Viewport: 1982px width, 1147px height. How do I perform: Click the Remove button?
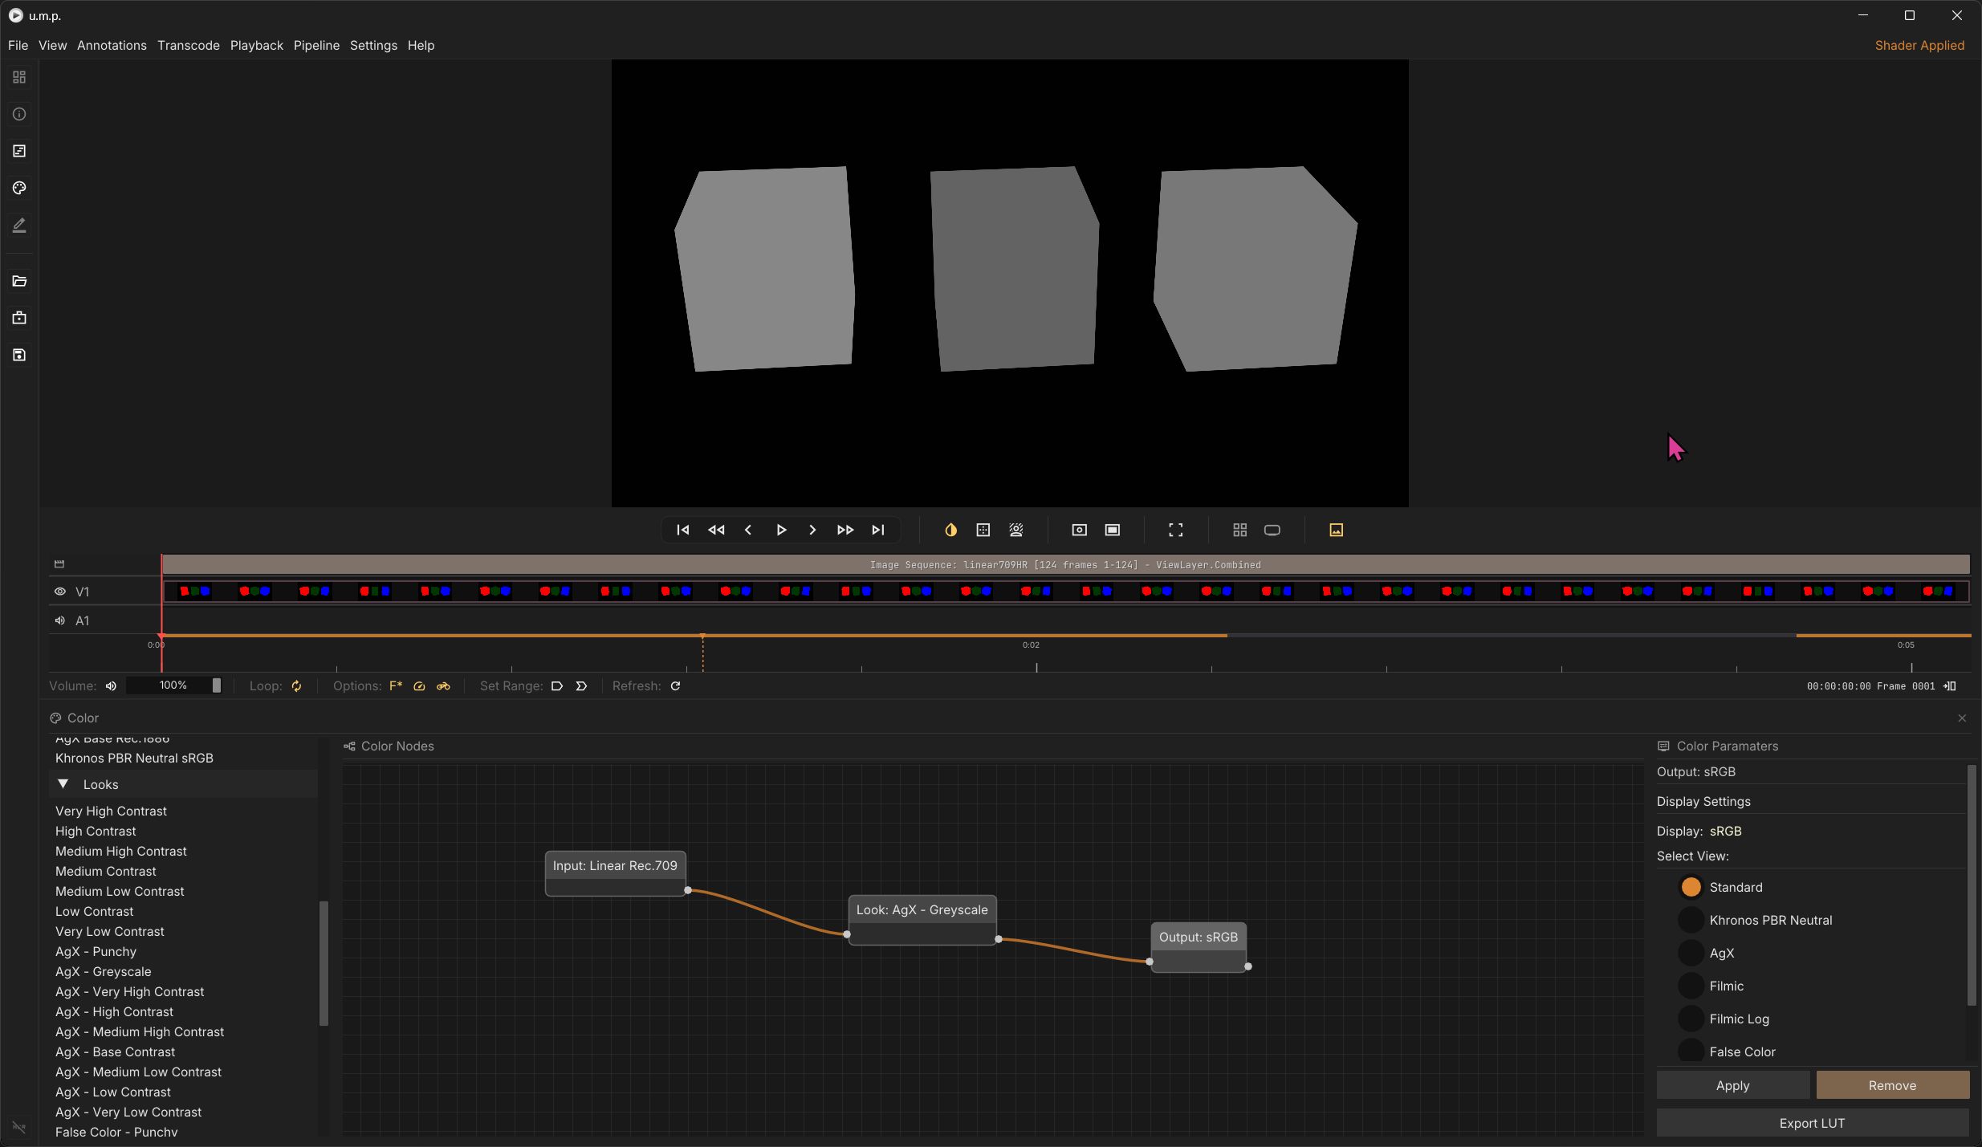click(x=1892, y=1085)
